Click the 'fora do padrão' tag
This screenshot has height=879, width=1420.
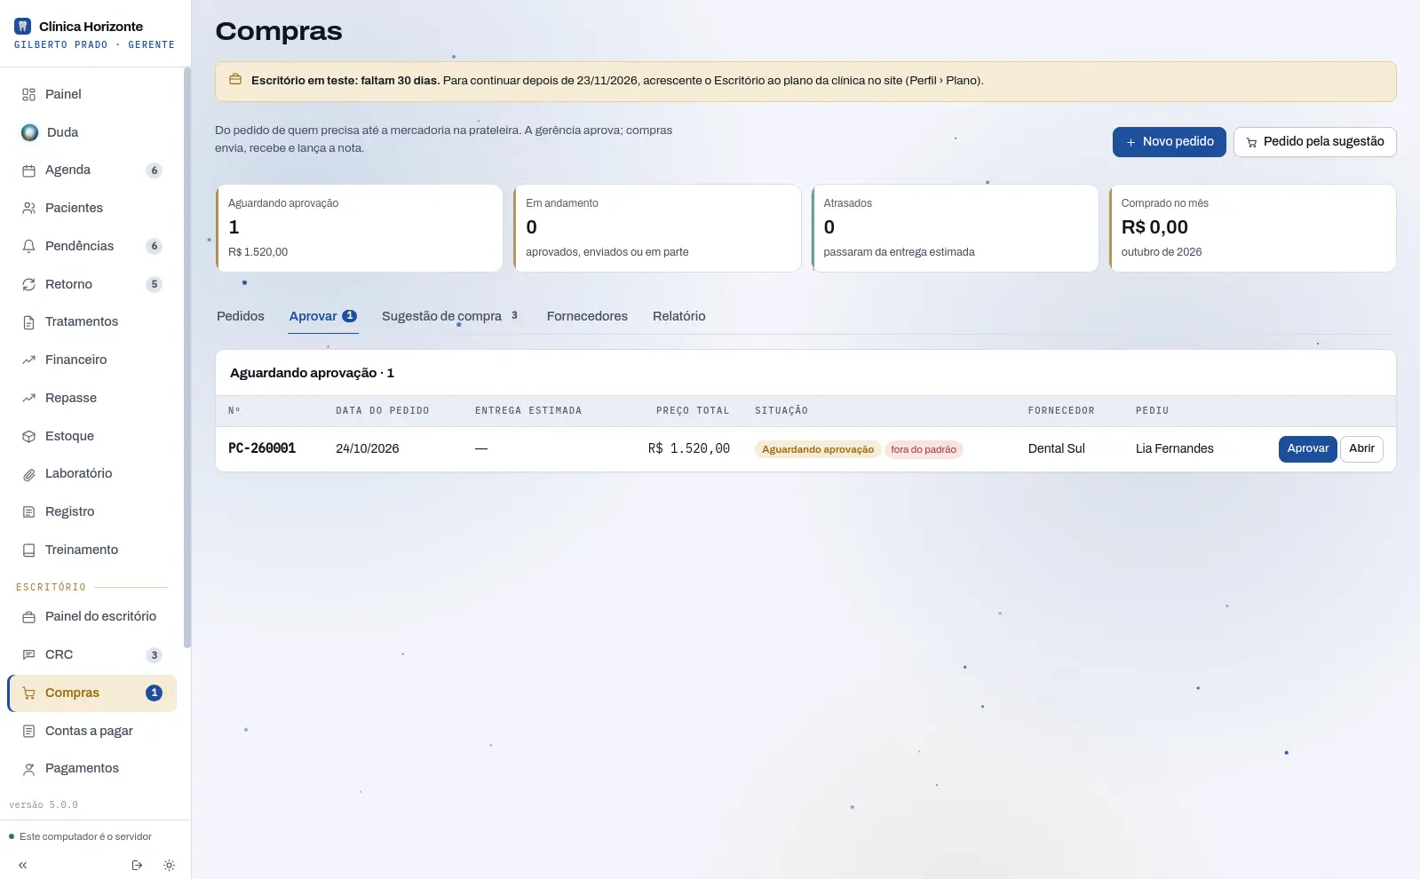coord(924,449)
